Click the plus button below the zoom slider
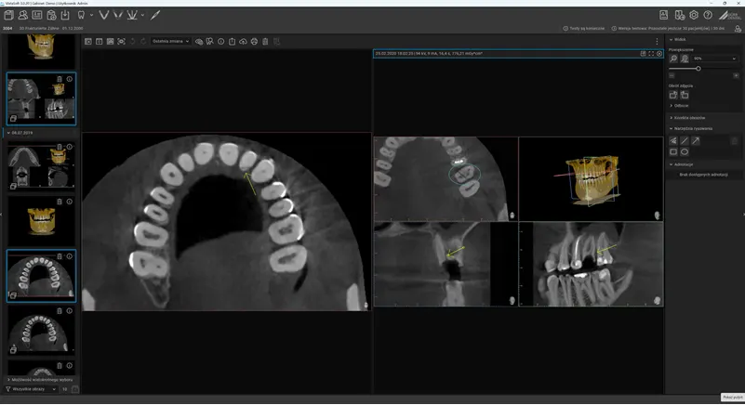Image resolution: width=745 pixels, height=405 pixels. (736, 75)
